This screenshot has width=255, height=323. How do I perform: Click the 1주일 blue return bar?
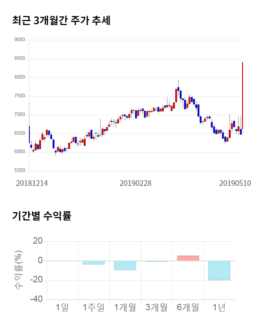[94, 262]
